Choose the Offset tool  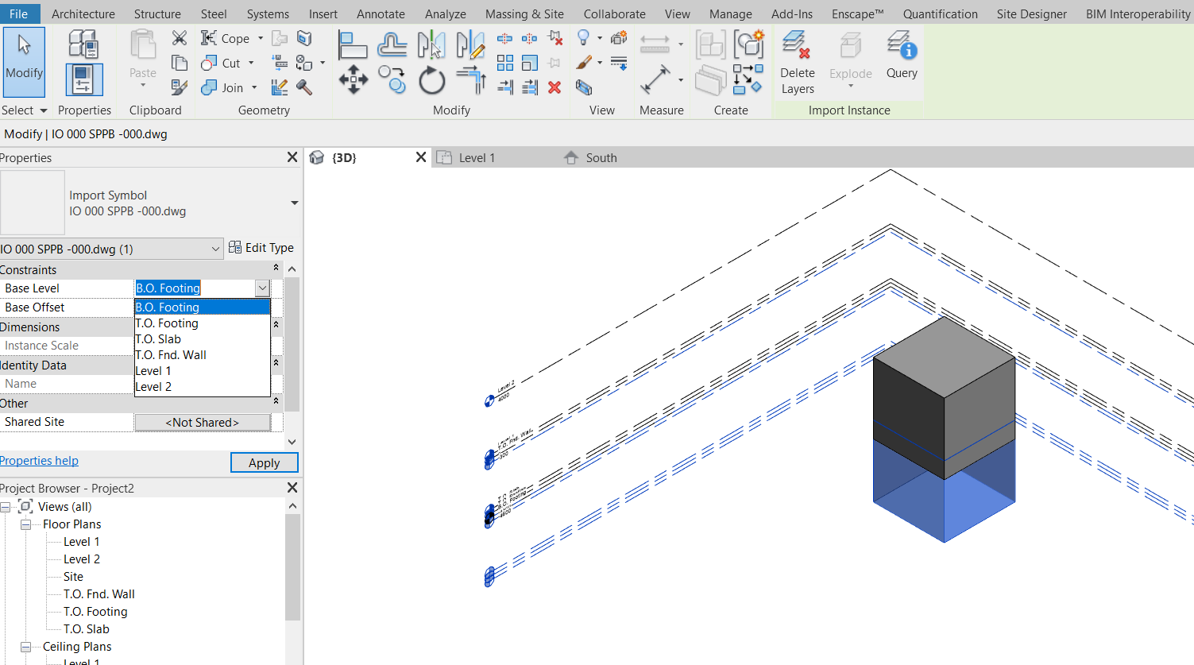click(x=392, y=45)
